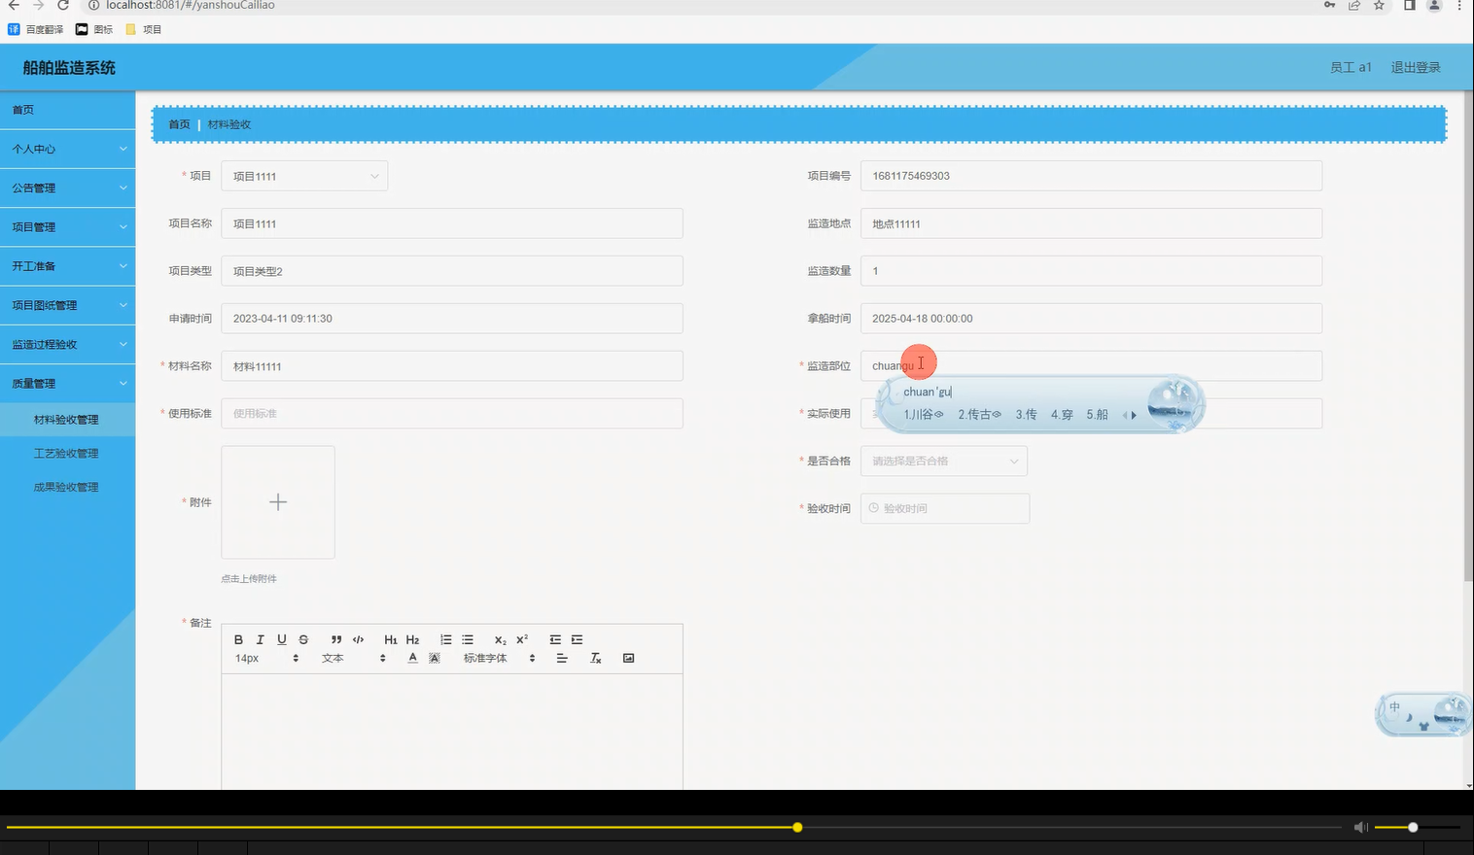
Task: Bookmark this page with star icon
Action: 1379,5
